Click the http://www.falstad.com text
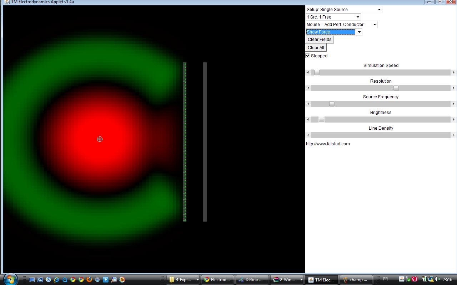This screenshot has height=285, width=457. [328, 144]
